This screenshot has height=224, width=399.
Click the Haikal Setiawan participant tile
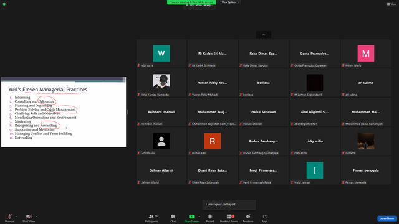point(264,112)
